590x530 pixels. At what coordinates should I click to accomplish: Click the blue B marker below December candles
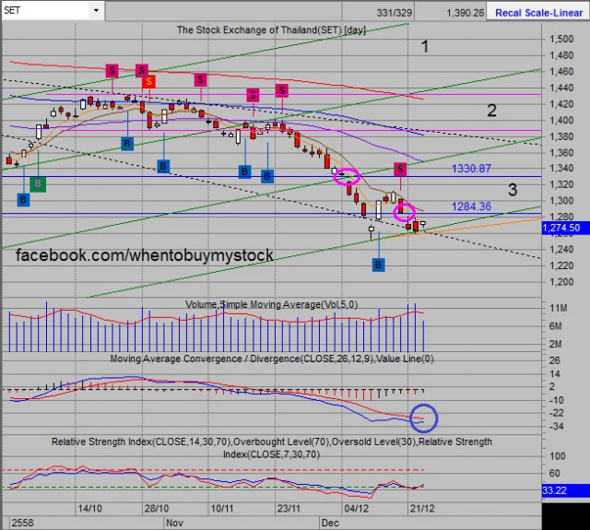click(x=379, y=265)
